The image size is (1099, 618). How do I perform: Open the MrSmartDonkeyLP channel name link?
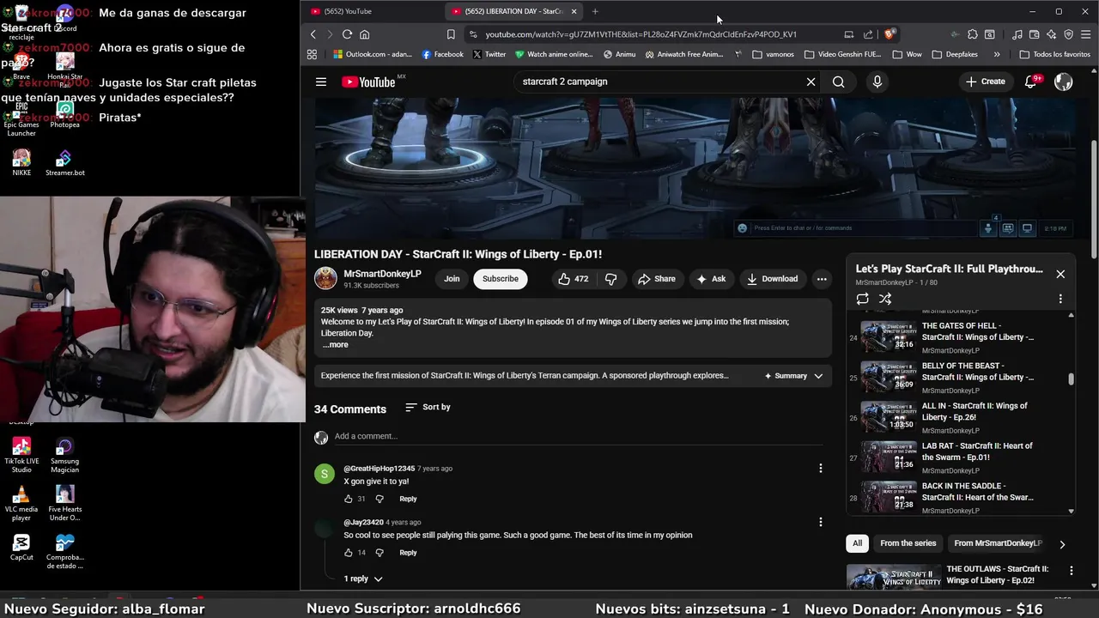point(382,274)
